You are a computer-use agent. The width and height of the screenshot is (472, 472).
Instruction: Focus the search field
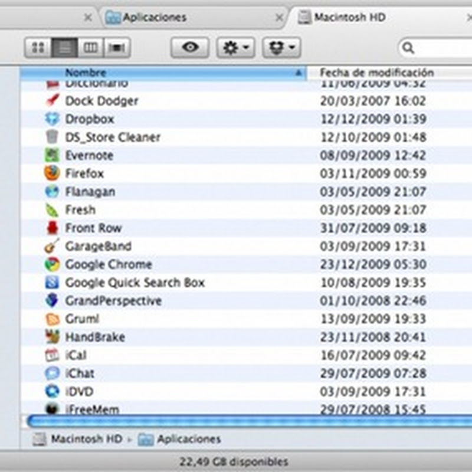click(437, 48)
